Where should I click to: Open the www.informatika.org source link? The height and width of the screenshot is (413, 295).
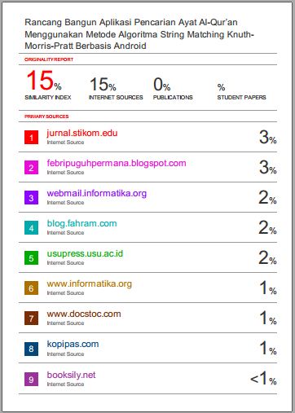coord(90,284)
